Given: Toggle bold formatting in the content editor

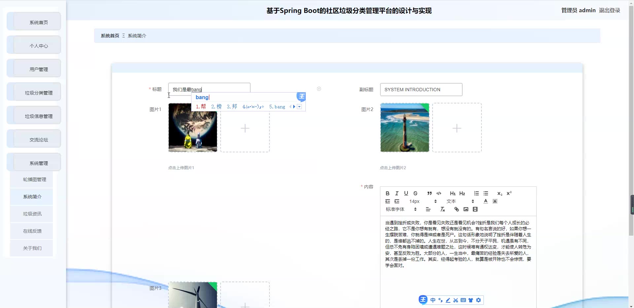Looking at the screenshot, I should [x=387, y=193].
